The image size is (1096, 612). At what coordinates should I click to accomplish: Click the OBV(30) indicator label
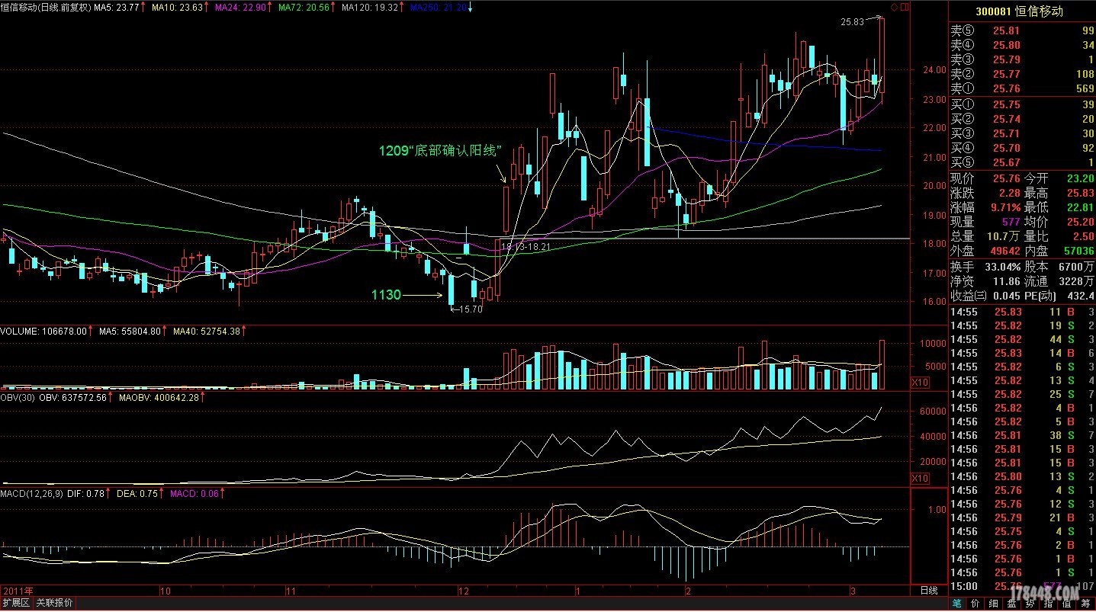(18, 397)
